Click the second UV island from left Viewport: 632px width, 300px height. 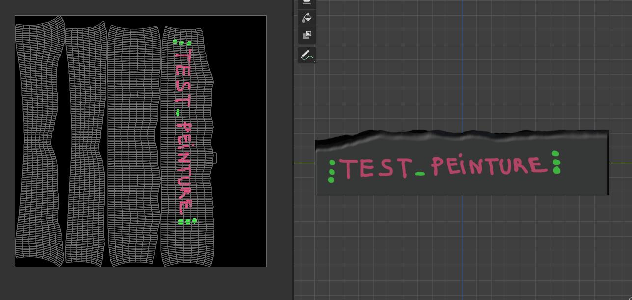click(x=85, y=142)
